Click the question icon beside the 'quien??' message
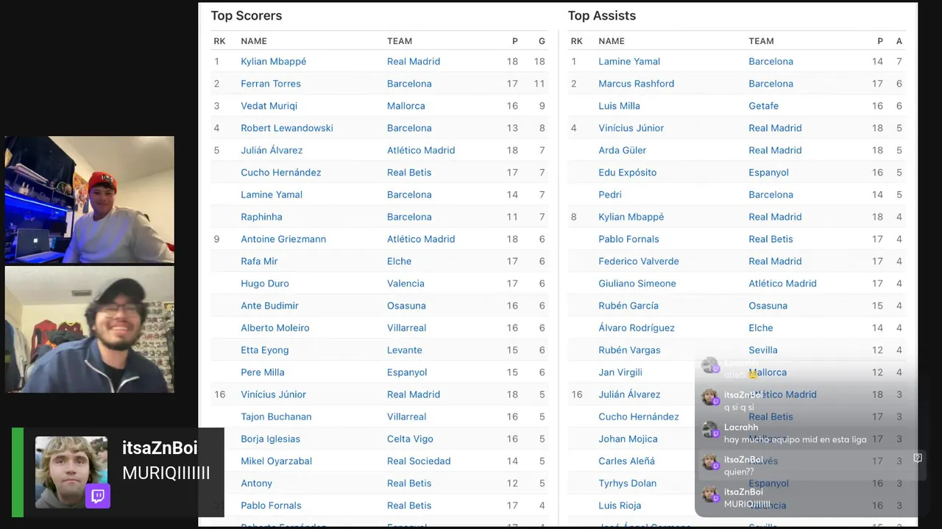The image size is (942, 529). (917, 458)
